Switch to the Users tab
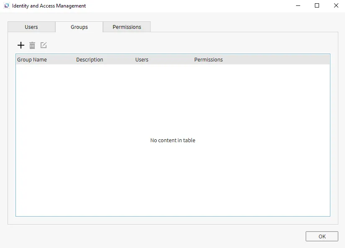Screen dimensions: 345x248 31,27
